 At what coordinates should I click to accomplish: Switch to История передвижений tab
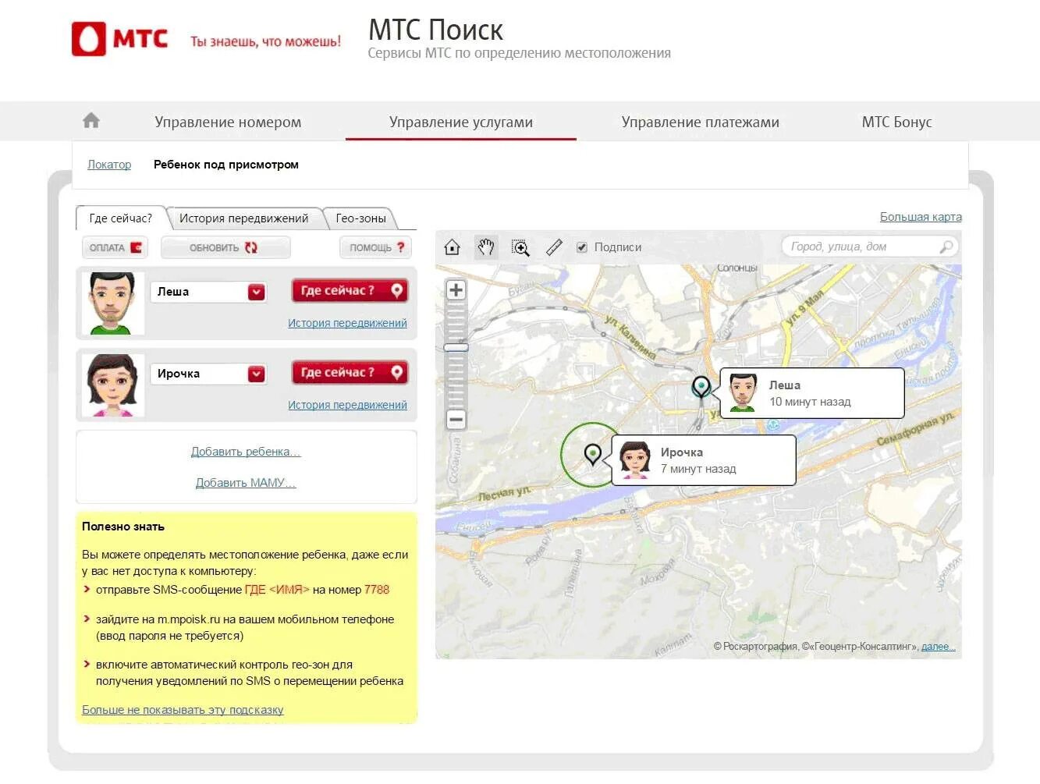coord(243,218)
